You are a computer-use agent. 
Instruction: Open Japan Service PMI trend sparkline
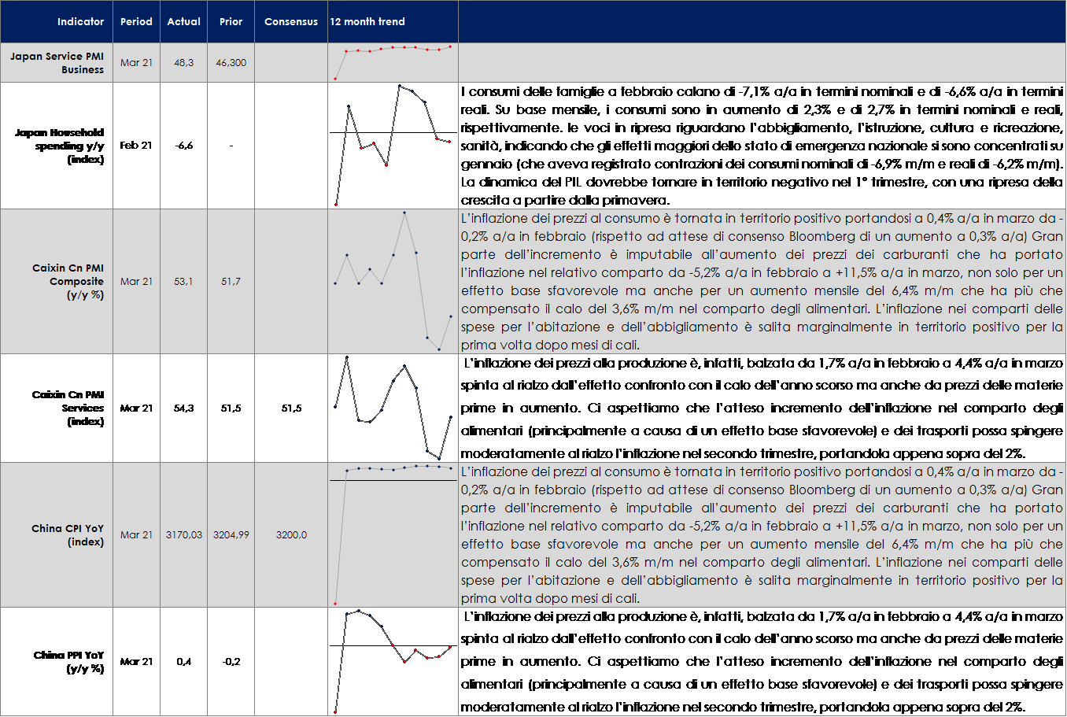(x=393, y=63)
